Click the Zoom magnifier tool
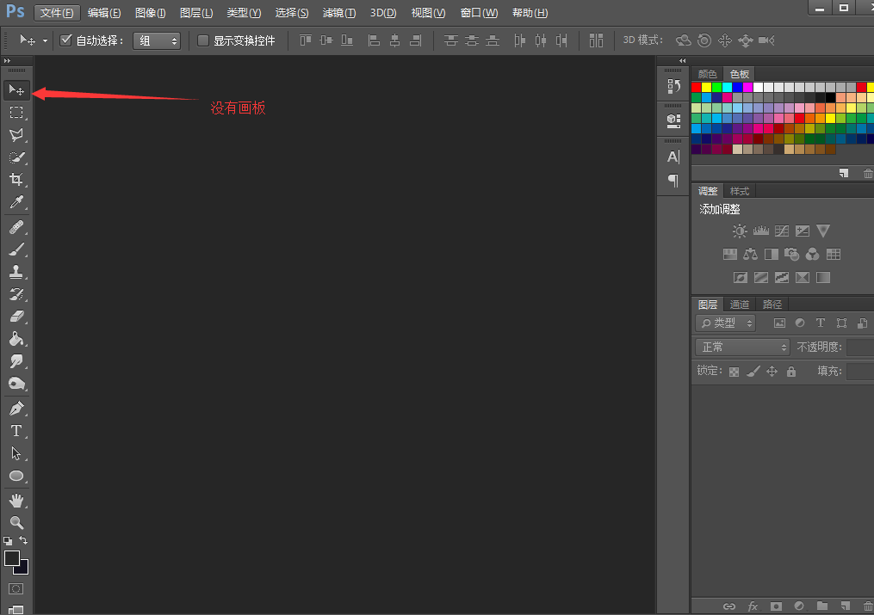 [16, 523]
